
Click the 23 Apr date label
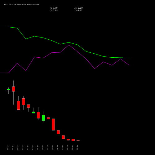pos(52,148)
